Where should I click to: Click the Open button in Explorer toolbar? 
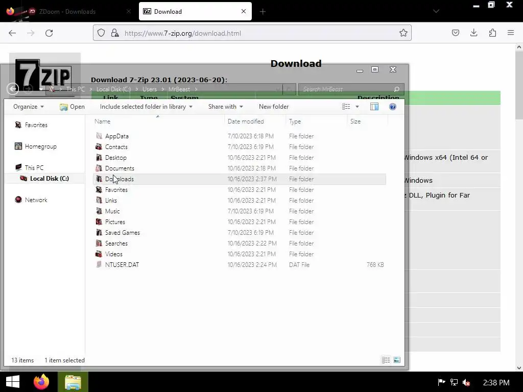(x=72, y=107)
